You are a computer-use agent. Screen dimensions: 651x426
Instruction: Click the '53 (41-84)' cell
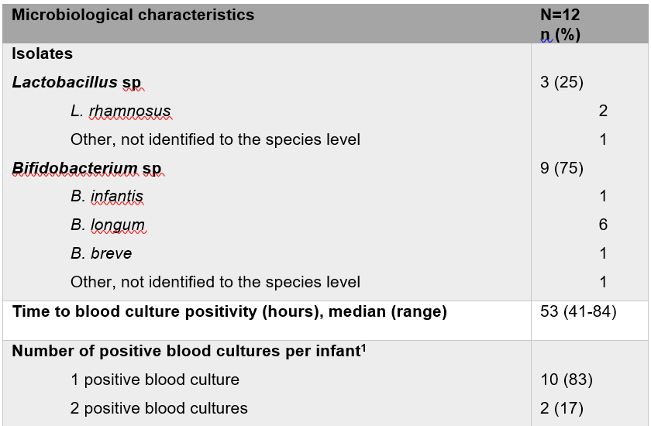tap(578, 311)
